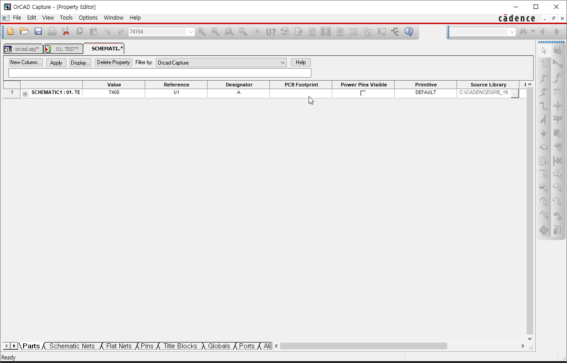Annotate references with the U? icon
This screenshot has width=567, height=363.
(271, 32)
